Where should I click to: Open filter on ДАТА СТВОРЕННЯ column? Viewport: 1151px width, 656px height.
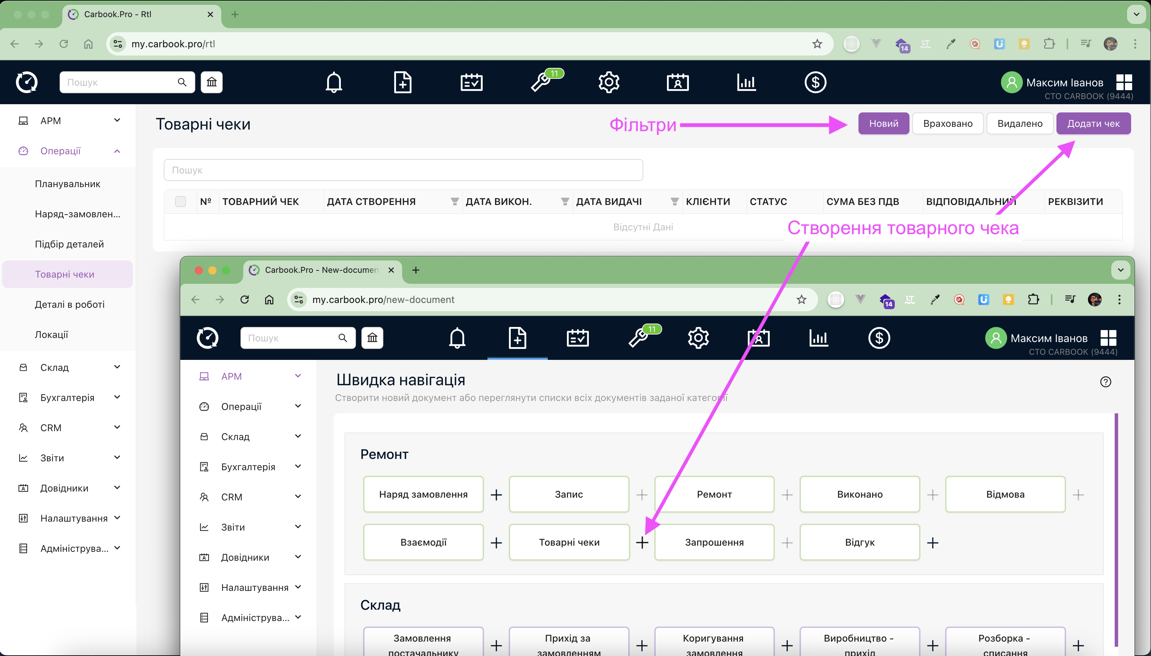455,202
